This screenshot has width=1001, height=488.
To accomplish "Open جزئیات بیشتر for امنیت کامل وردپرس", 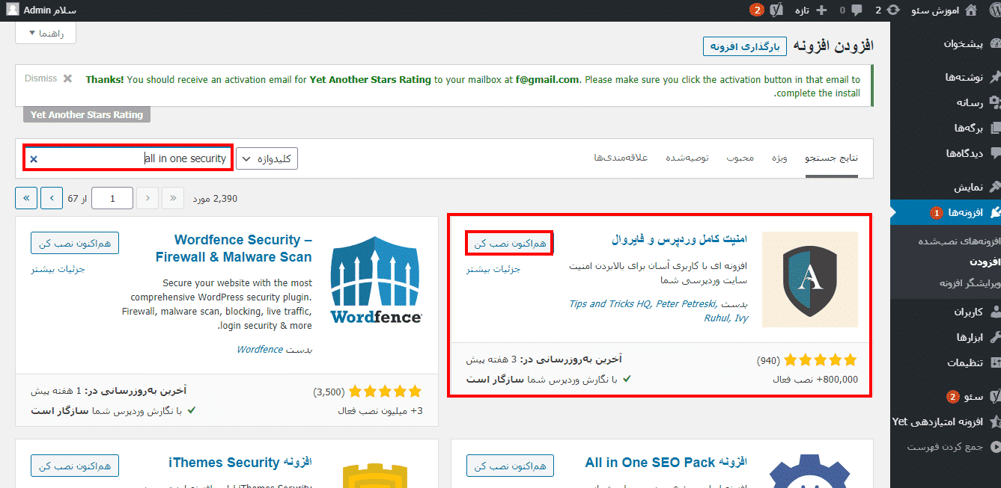I will tap(493, 269).
